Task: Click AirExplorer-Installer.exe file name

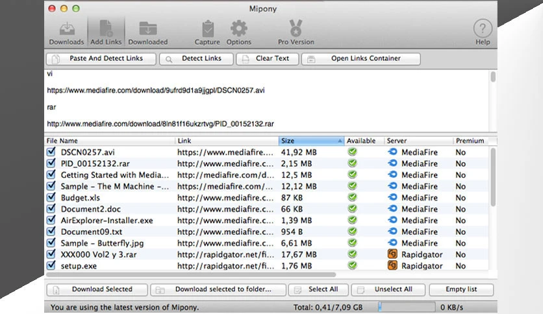Action: (107, 221)
